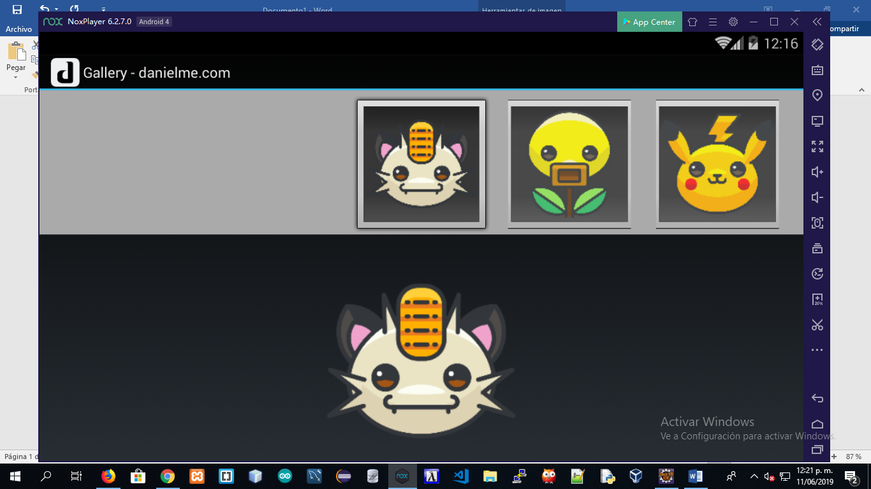Image resolution: width=871 pixels, height=489 pixels.
Task: Open XAMPP from the taskbar
Action: [197, 476]
